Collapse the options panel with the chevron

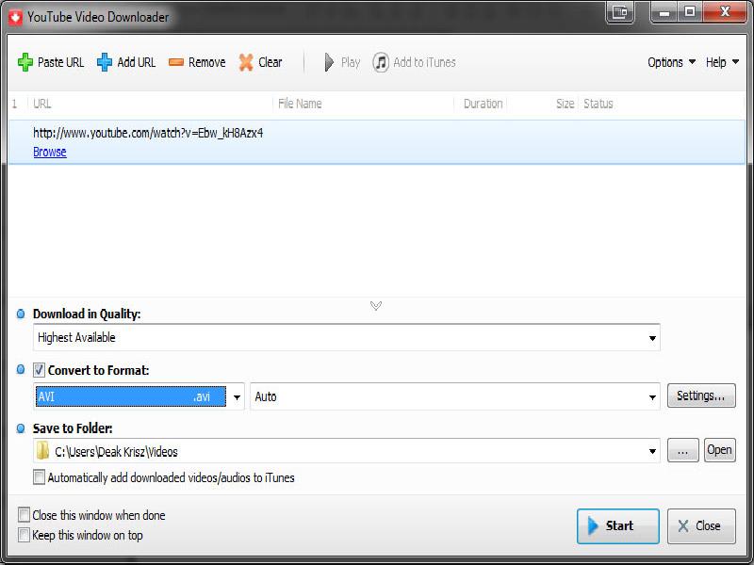point(376,305)
